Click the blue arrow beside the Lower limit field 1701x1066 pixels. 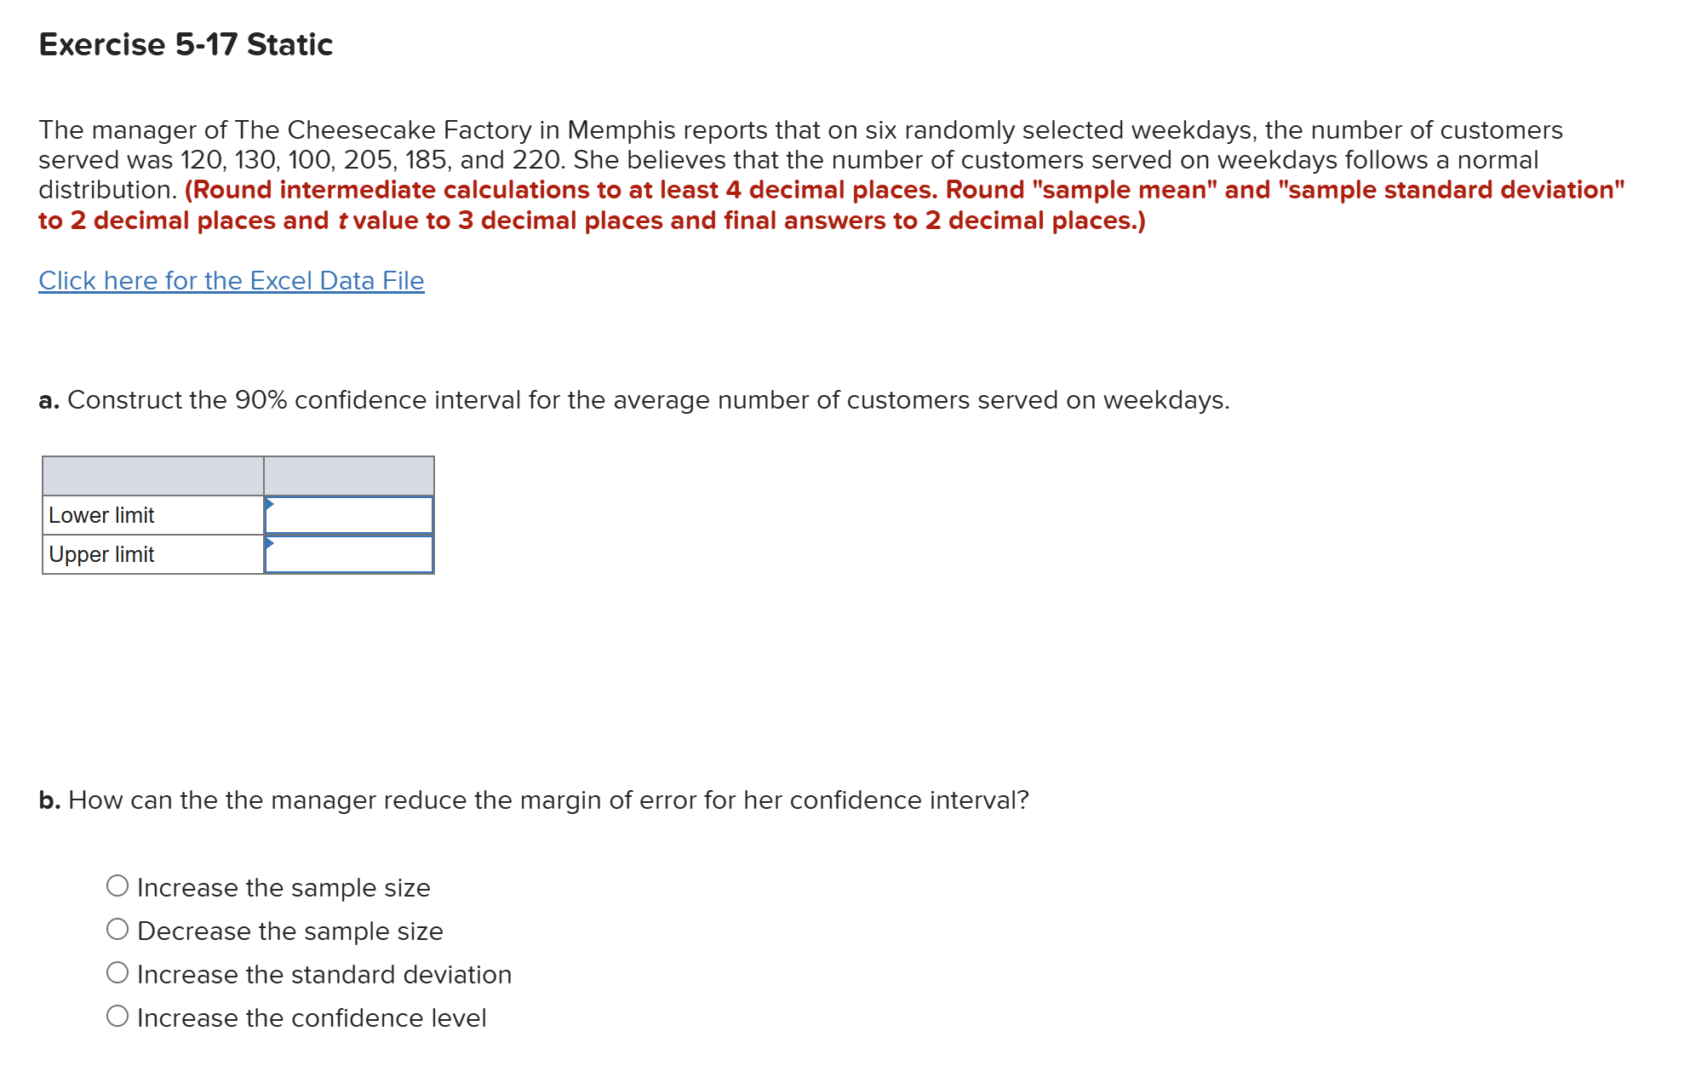point(269,505)
